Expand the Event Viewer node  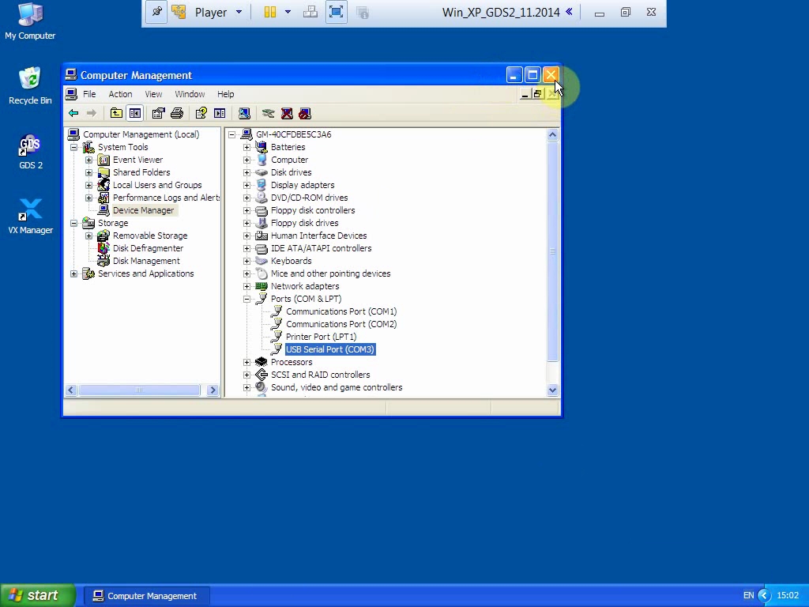[88, 160]
